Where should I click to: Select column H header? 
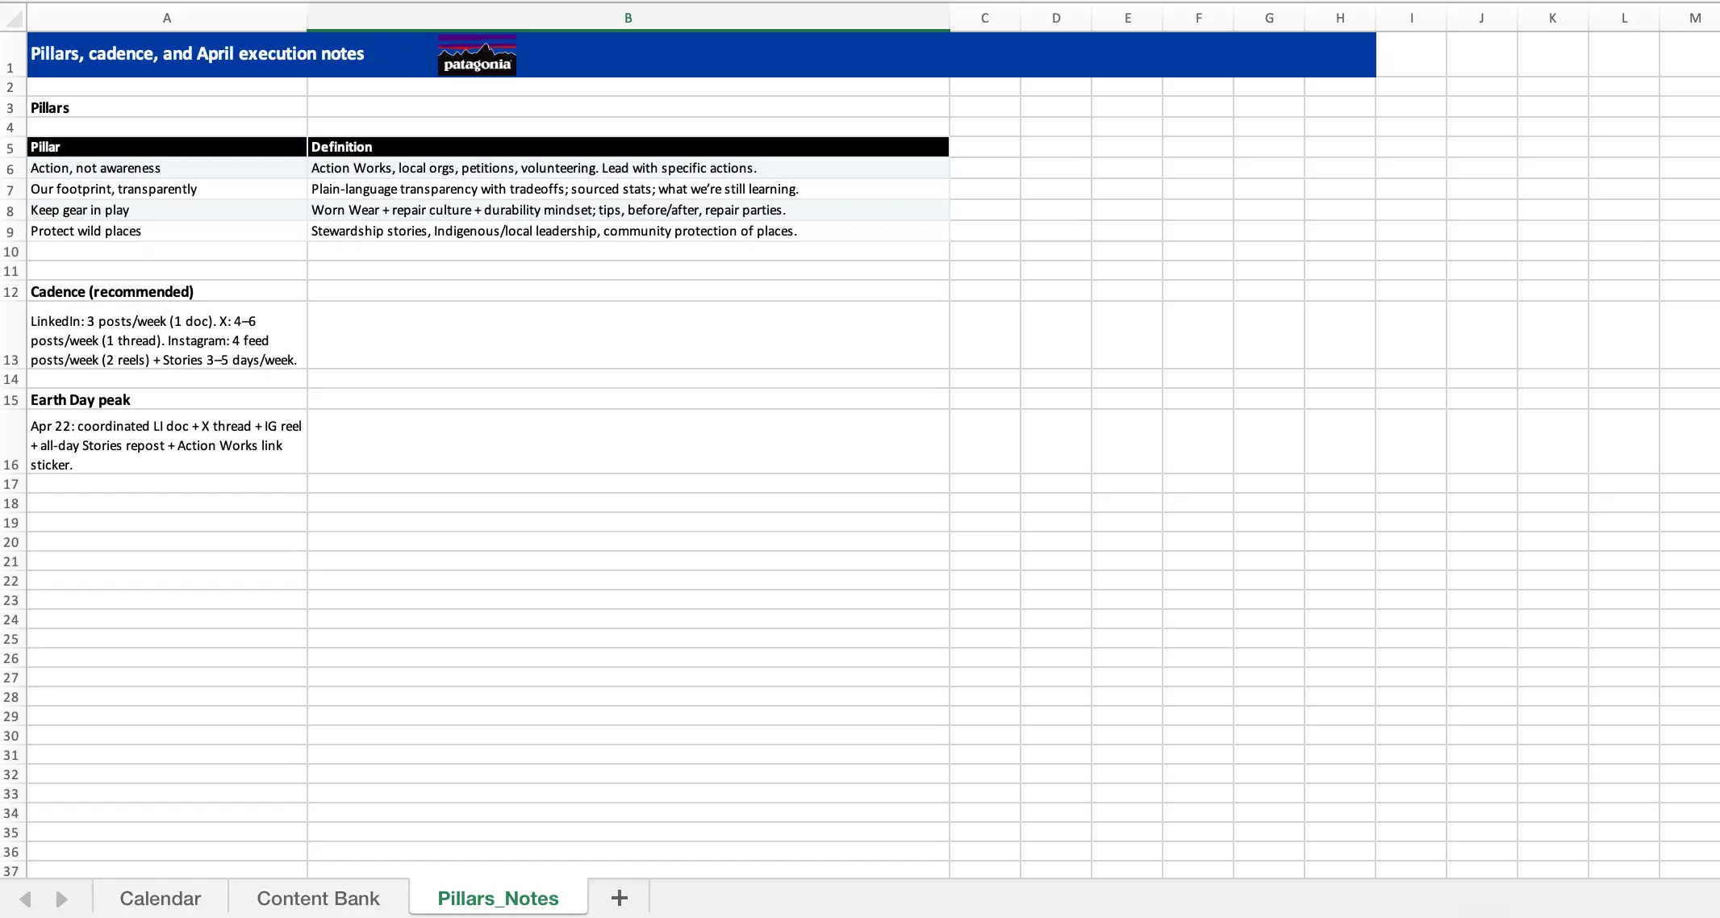click(x=1339, y=18)
